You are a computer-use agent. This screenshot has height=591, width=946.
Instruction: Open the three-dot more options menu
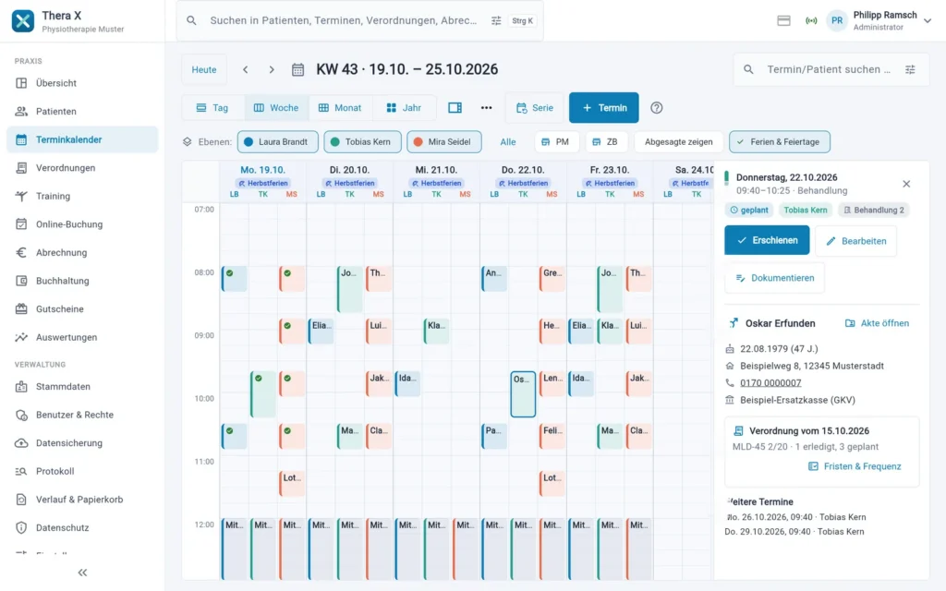coord(486,108)
